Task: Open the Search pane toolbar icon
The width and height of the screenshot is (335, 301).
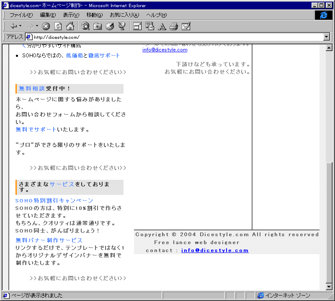Action: [85, 26]
